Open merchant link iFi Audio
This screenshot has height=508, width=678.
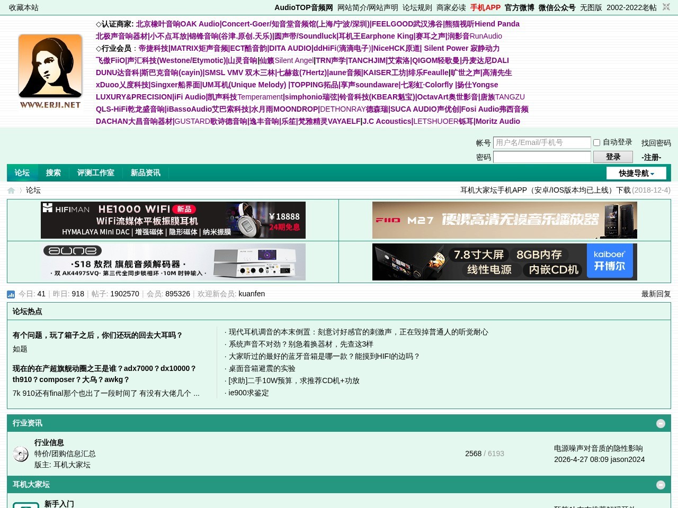click(x=190, y=97)
